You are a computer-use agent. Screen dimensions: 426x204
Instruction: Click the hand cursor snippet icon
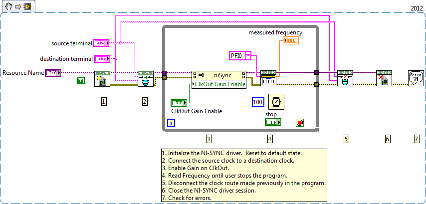click(x=8, y=6)
